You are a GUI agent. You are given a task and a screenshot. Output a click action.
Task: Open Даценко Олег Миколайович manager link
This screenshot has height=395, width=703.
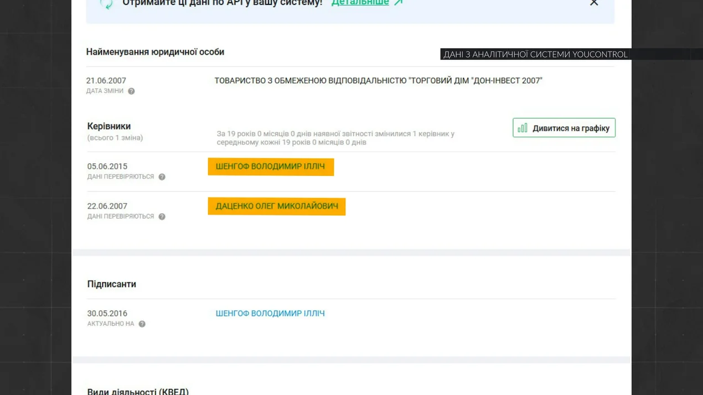[277, 206]
